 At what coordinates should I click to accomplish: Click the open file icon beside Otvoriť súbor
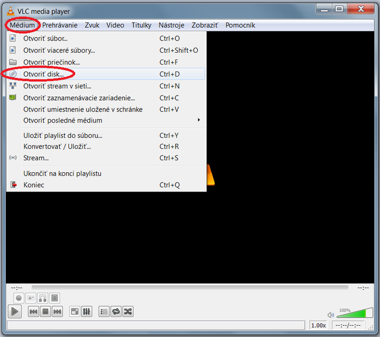click(x=13, y=38)
